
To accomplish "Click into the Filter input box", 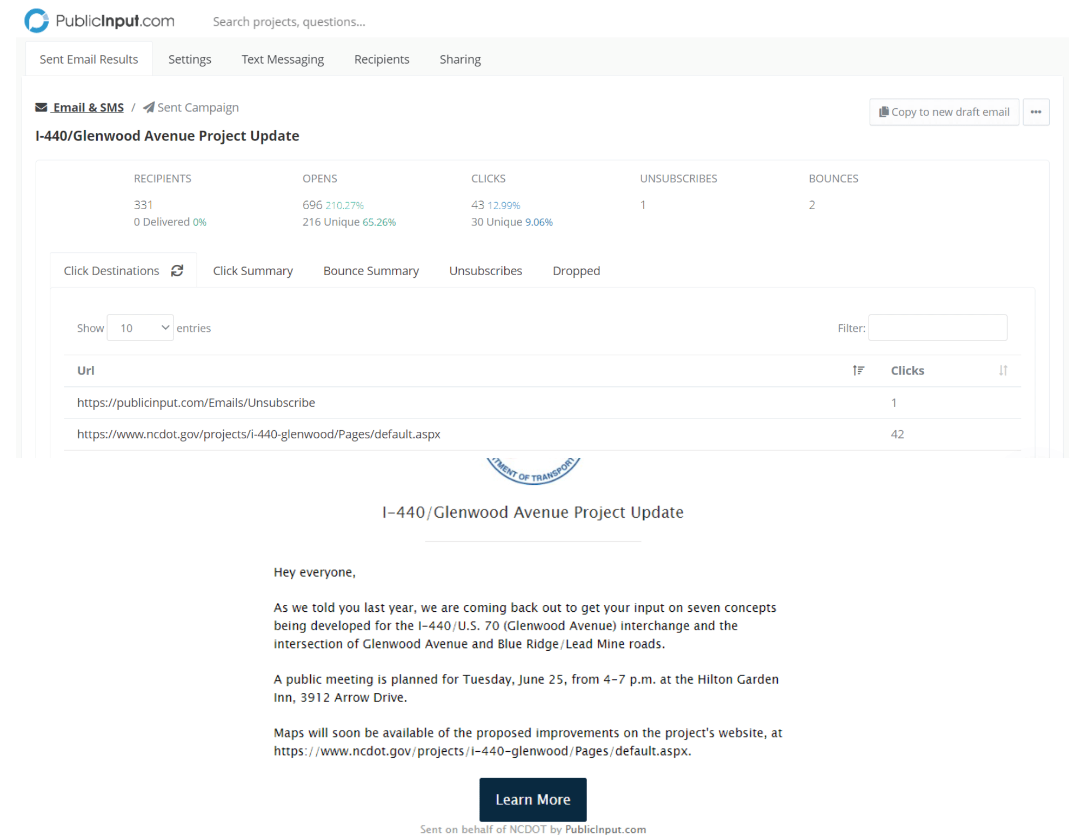I will tap(937, 328).
